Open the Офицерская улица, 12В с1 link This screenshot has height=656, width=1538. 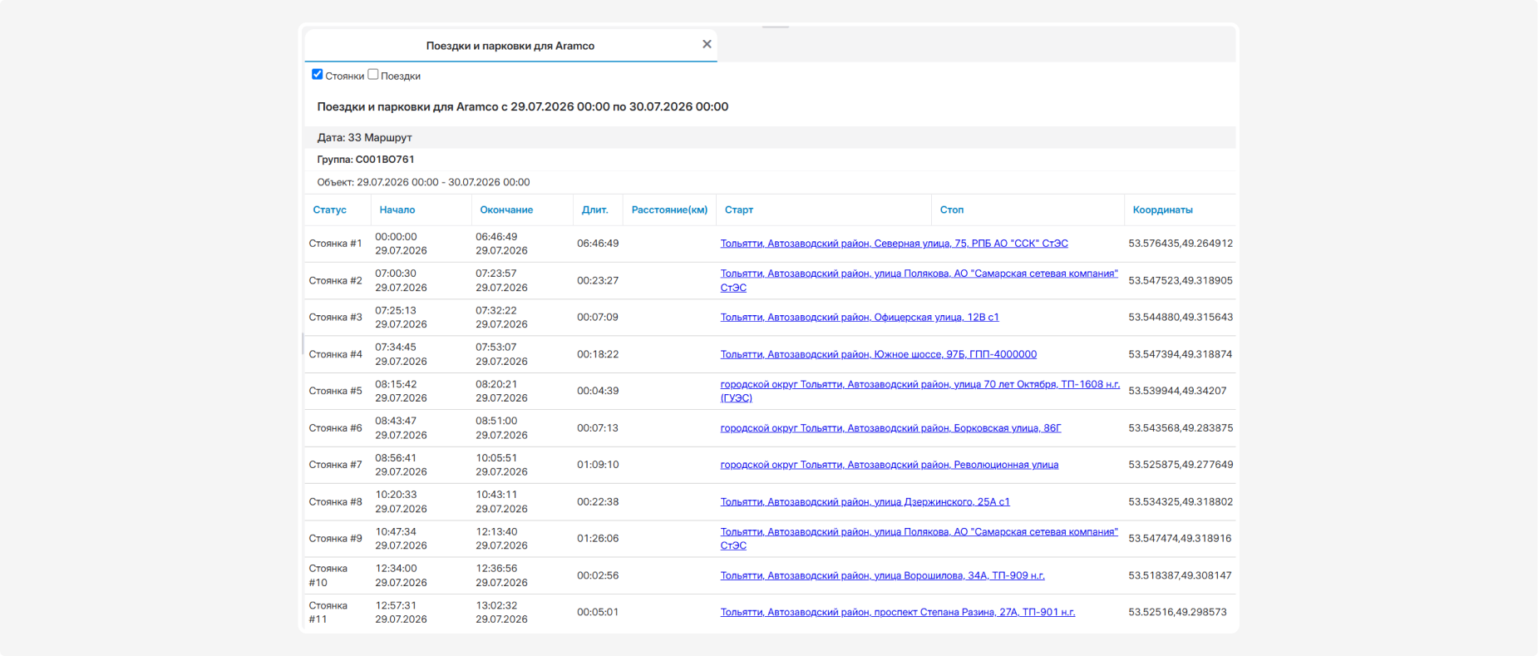pyautogui.click(x=860, y=318)
